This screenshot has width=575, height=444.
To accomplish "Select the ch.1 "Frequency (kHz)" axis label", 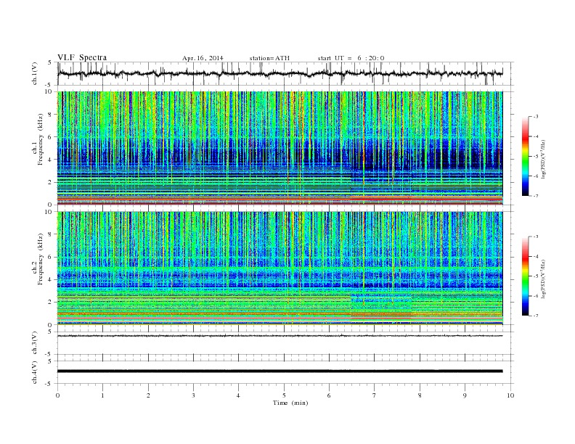I will tap(40, 139).
